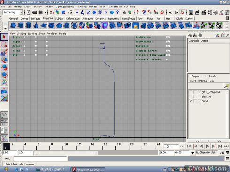Click the Save Scene icon
Viewport: 230px width, 172px height.
click(41, 12)
